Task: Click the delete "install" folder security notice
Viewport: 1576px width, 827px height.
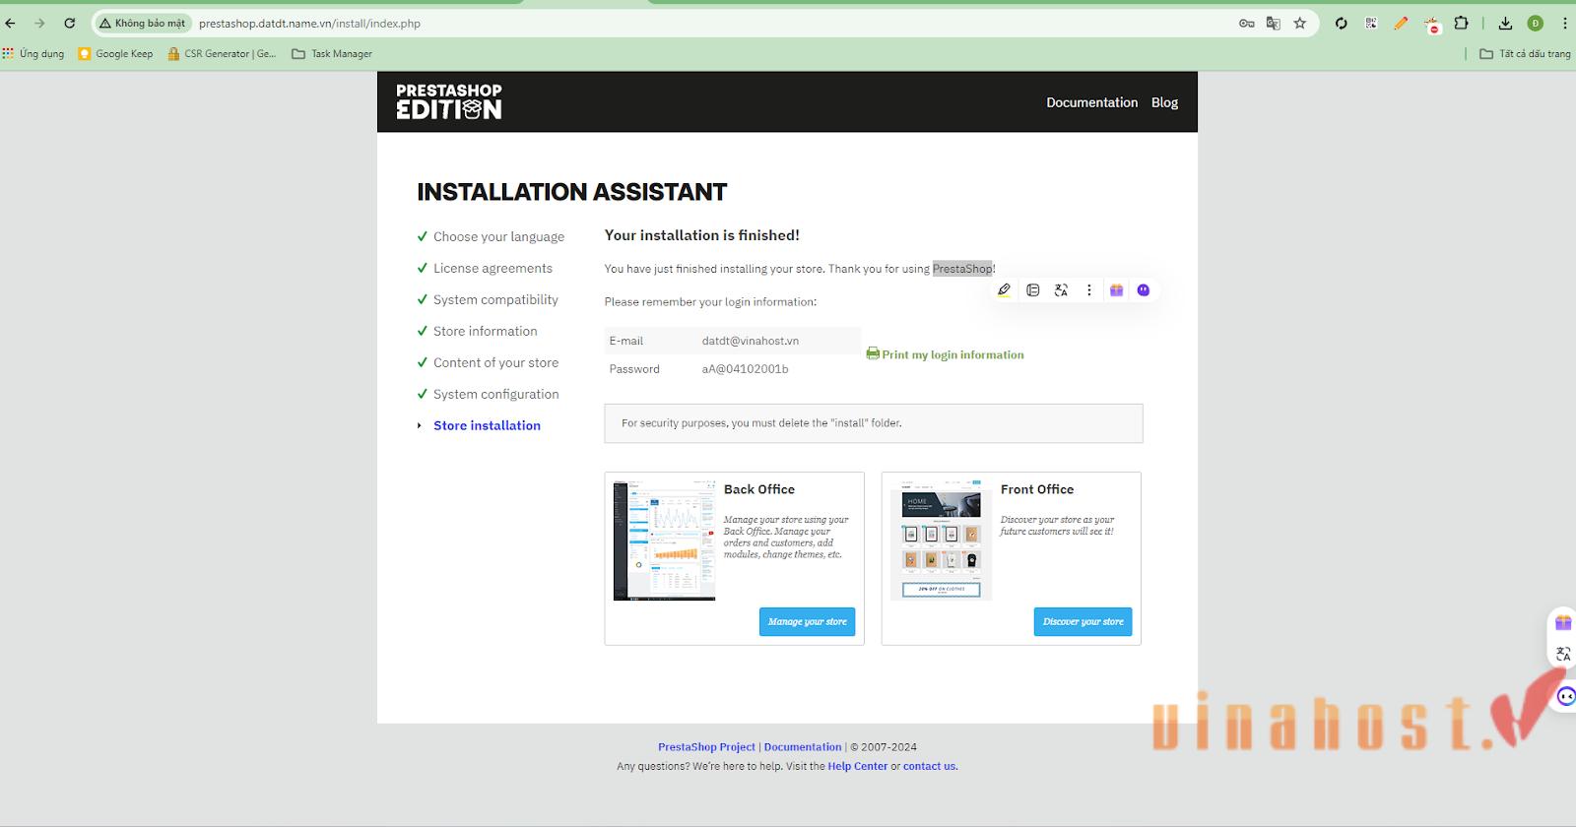Action: (x=874, y=423)
